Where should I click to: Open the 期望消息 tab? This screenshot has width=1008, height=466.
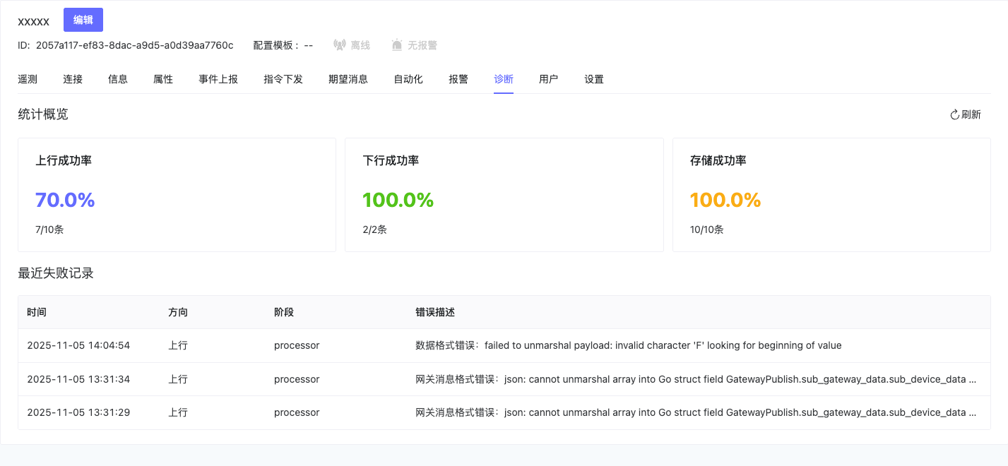[x=348, y=79]
